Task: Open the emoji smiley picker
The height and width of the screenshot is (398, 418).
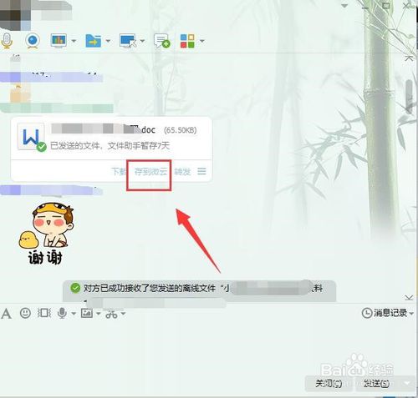Action: pos(25,313)
